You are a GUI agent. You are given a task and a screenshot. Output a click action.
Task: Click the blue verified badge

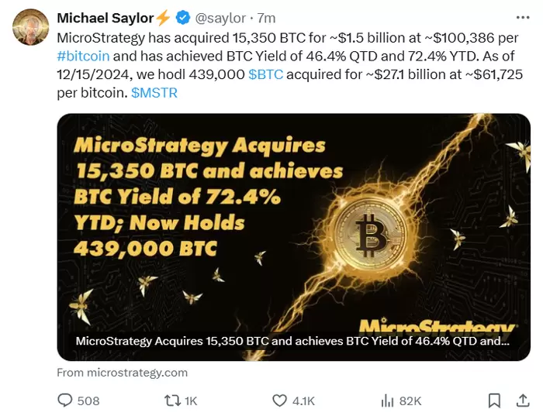(183, 18)
